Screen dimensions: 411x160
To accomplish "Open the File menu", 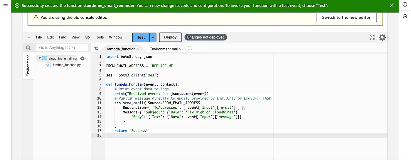I will click(39, 37).
